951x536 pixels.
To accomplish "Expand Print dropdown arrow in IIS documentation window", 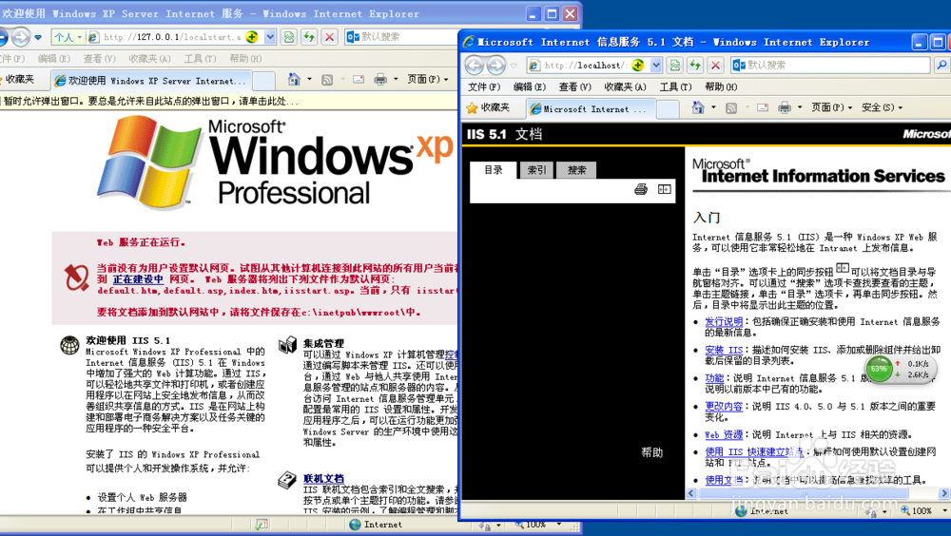I will (800, 108).
